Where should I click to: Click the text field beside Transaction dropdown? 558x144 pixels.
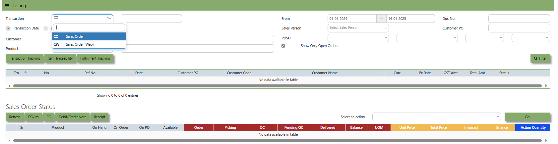coord(151,19)
